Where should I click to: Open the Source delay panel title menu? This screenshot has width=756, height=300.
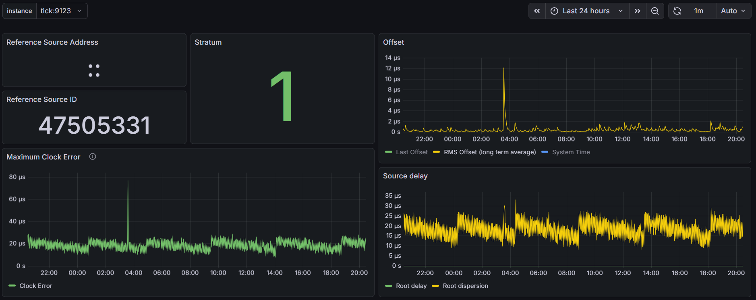pos(405,176)
